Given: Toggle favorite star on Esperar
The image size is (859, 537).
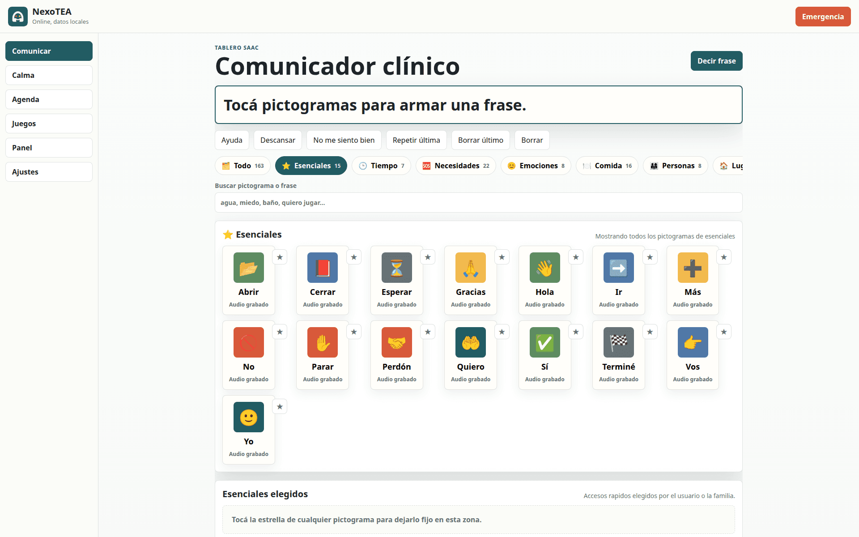Looking at the screenshot, I should [x=428, y=257].
